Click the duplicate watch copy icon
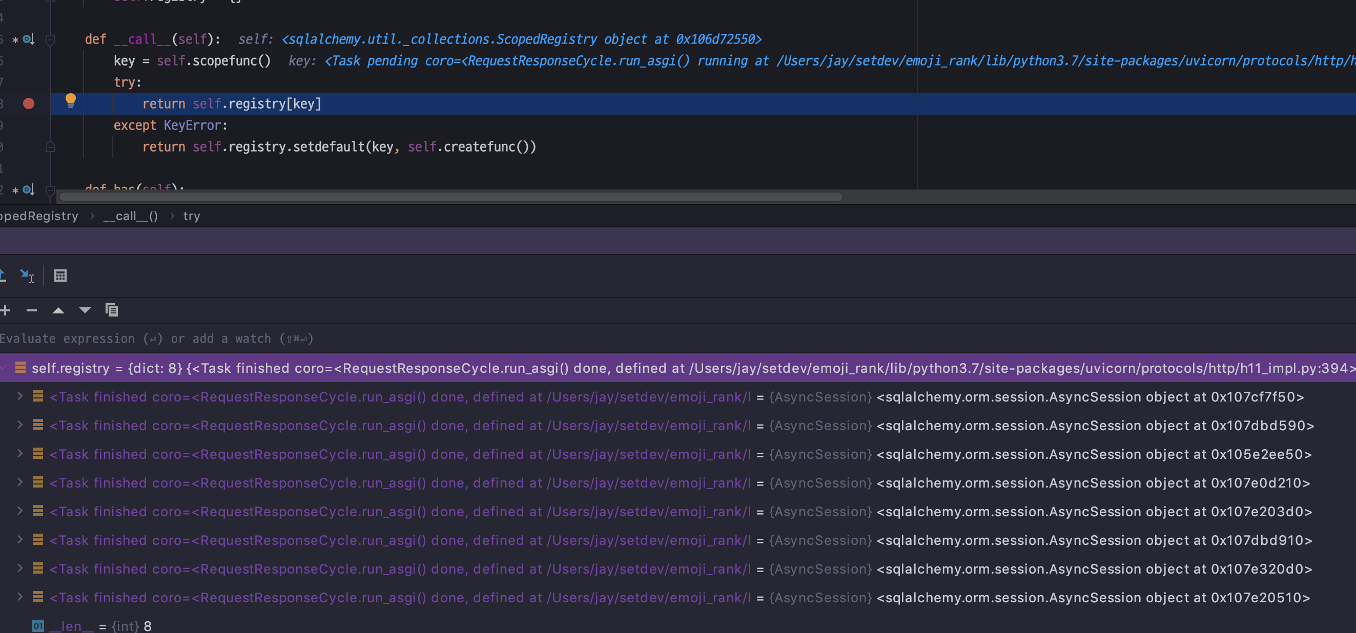 click(x=112, y=310)
